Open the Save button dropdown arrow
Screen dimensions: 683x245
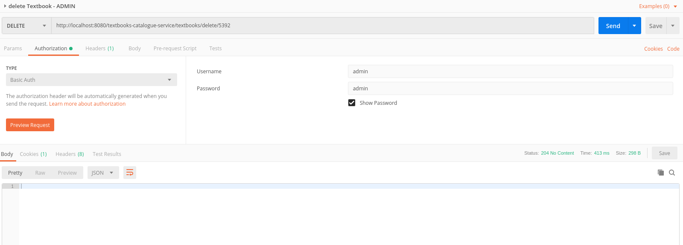(673, 26)
